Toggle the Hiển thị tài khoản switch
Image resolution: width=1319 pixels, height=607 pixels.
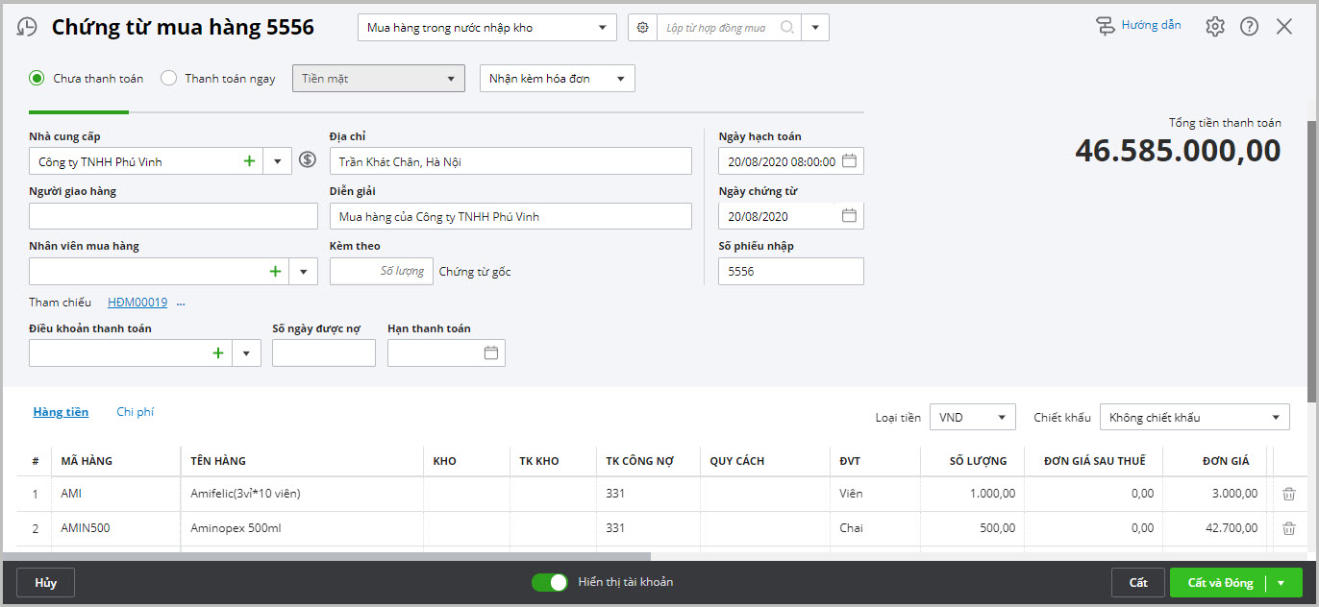tap(550, 582)
